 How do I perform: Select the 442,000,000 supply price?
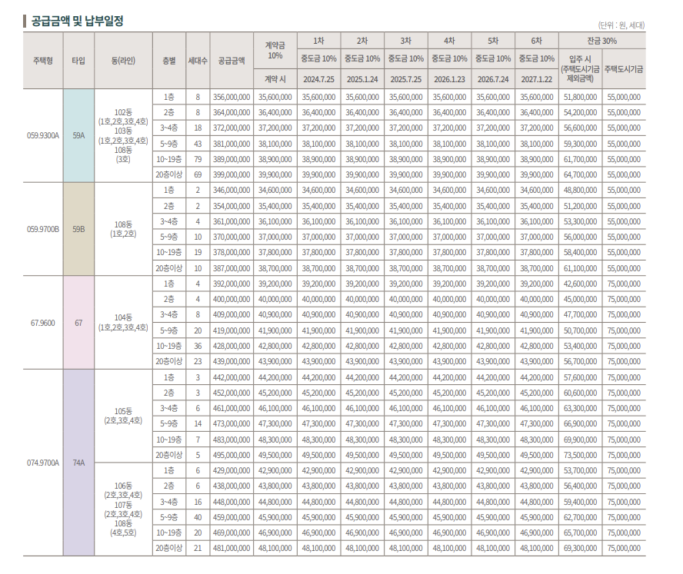click(x=232, y=377)
